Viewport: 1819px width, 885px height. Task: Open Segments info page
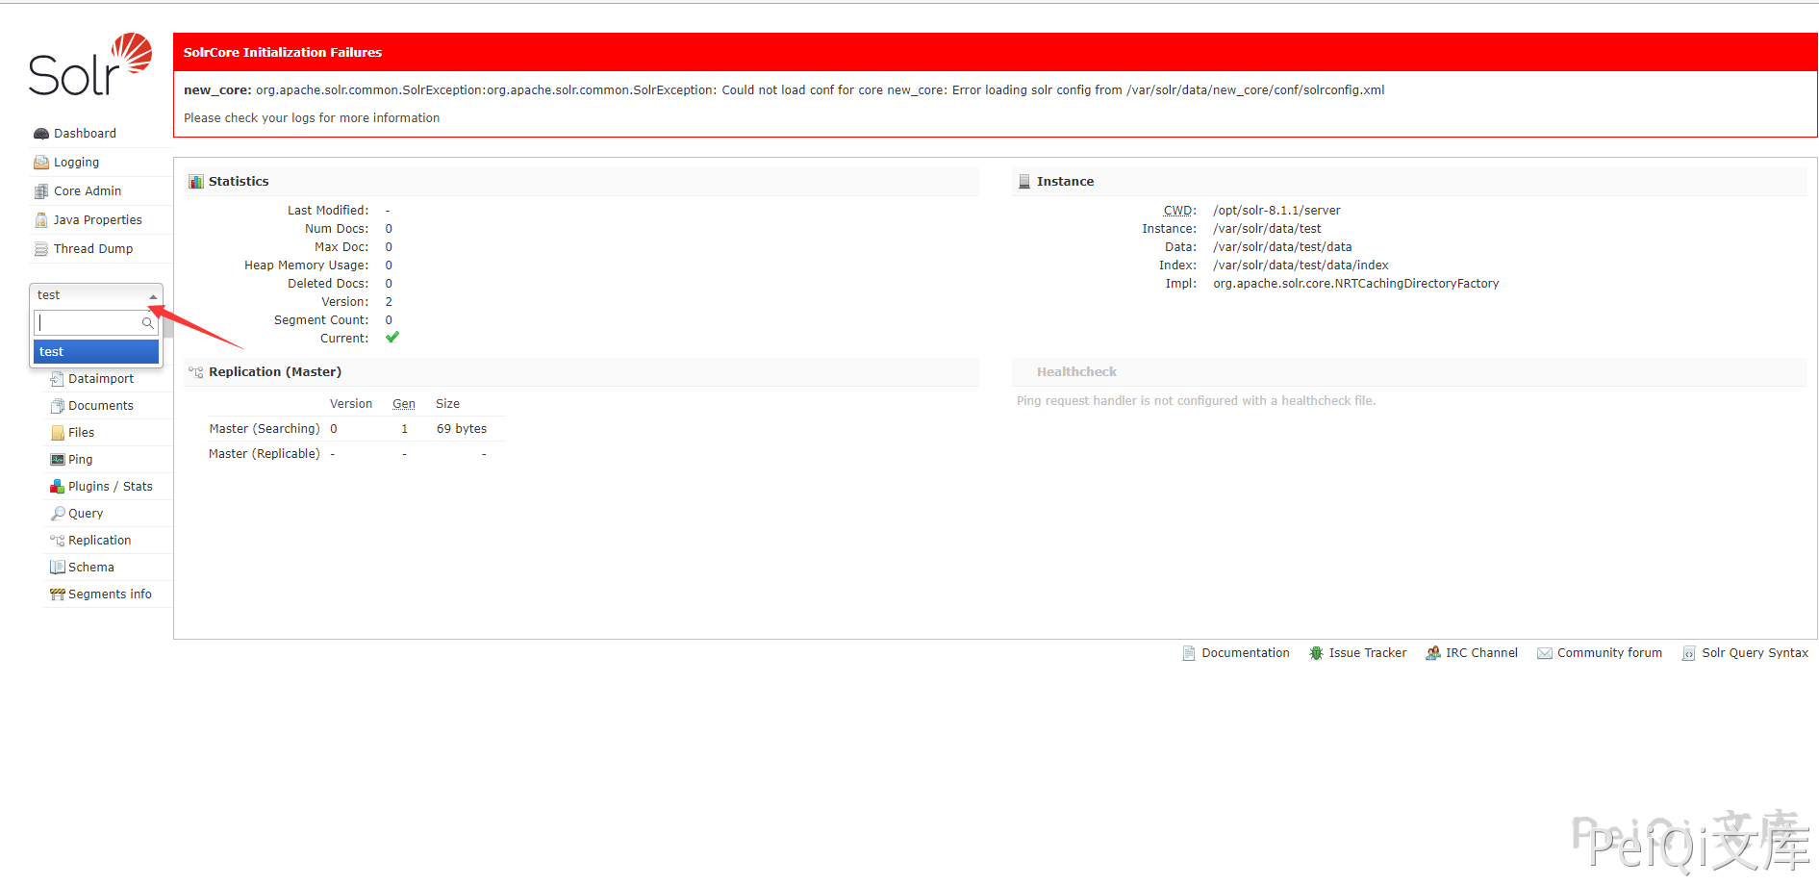click(110, 594)
